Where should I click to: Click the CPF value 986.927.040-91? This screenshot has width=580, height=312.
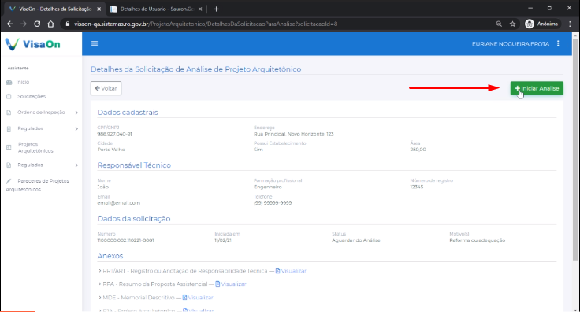point(114,134)
